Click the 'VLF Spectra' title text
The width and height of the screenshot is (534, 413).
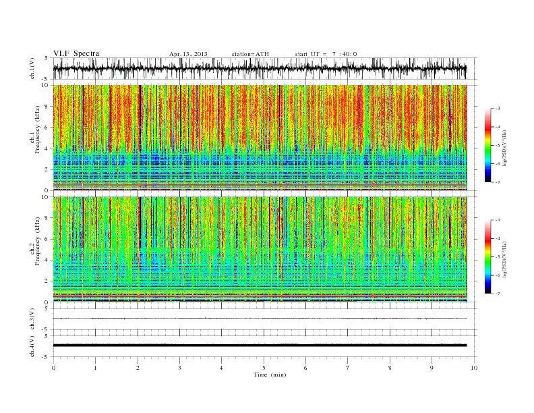point(76,53)
